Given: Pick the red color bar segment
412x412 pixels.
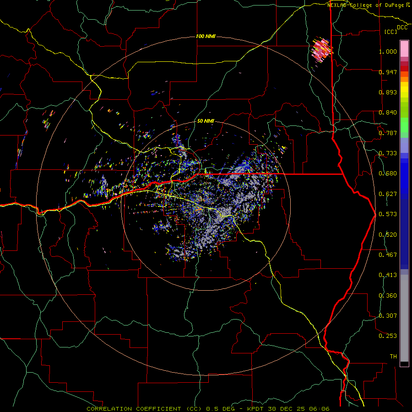Looking at the screenshot, I should [404, 69].
